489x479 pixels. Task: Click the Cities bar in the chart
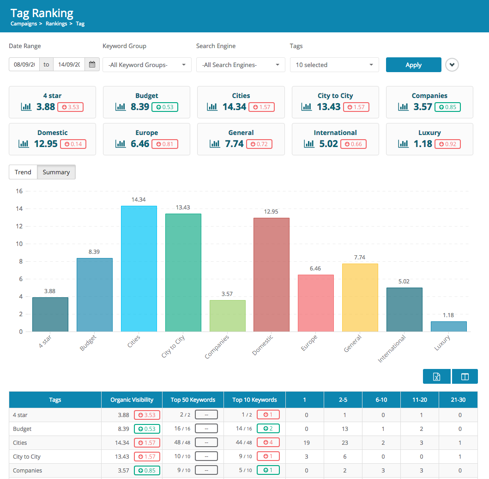pos(139,268)
